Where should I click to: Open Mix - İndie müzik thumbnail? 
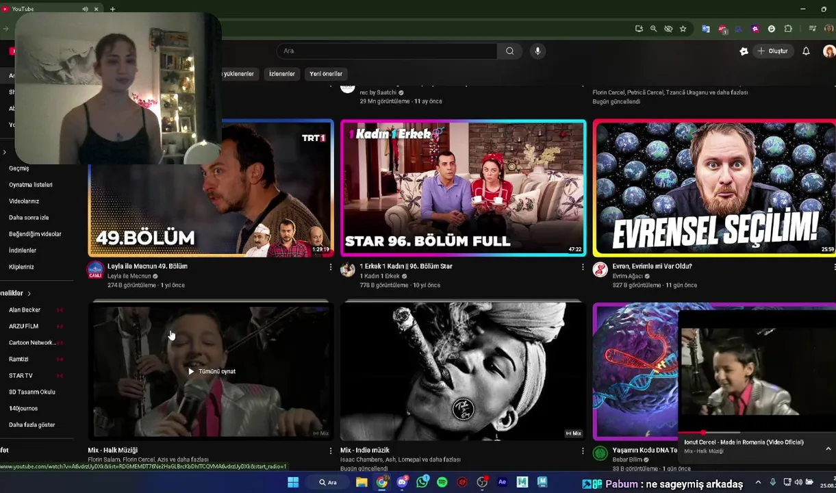point(463,371)
